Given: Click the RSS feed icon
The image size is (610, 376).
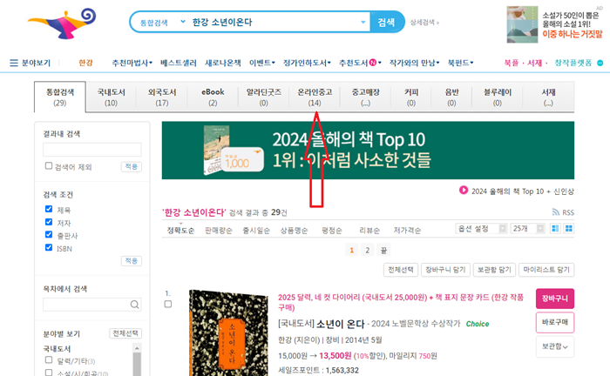Looking at the screenshot, I should pos(556,212).
